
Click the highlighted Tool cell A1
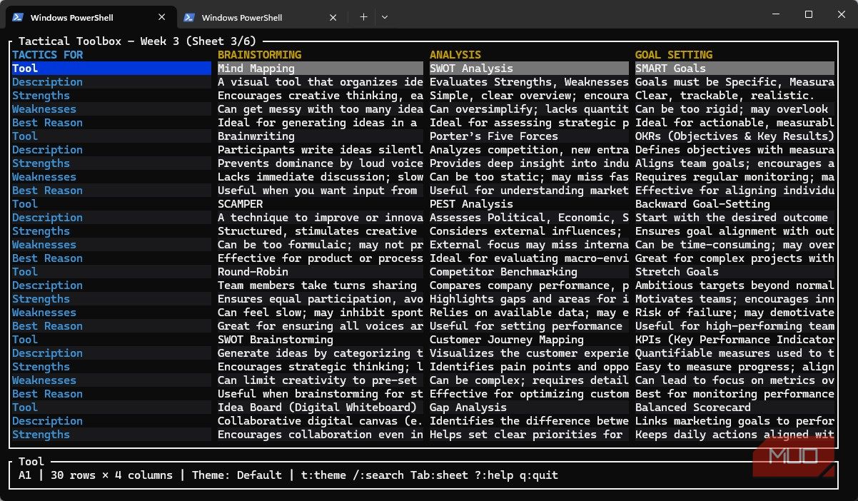click(x=111, y=69)
